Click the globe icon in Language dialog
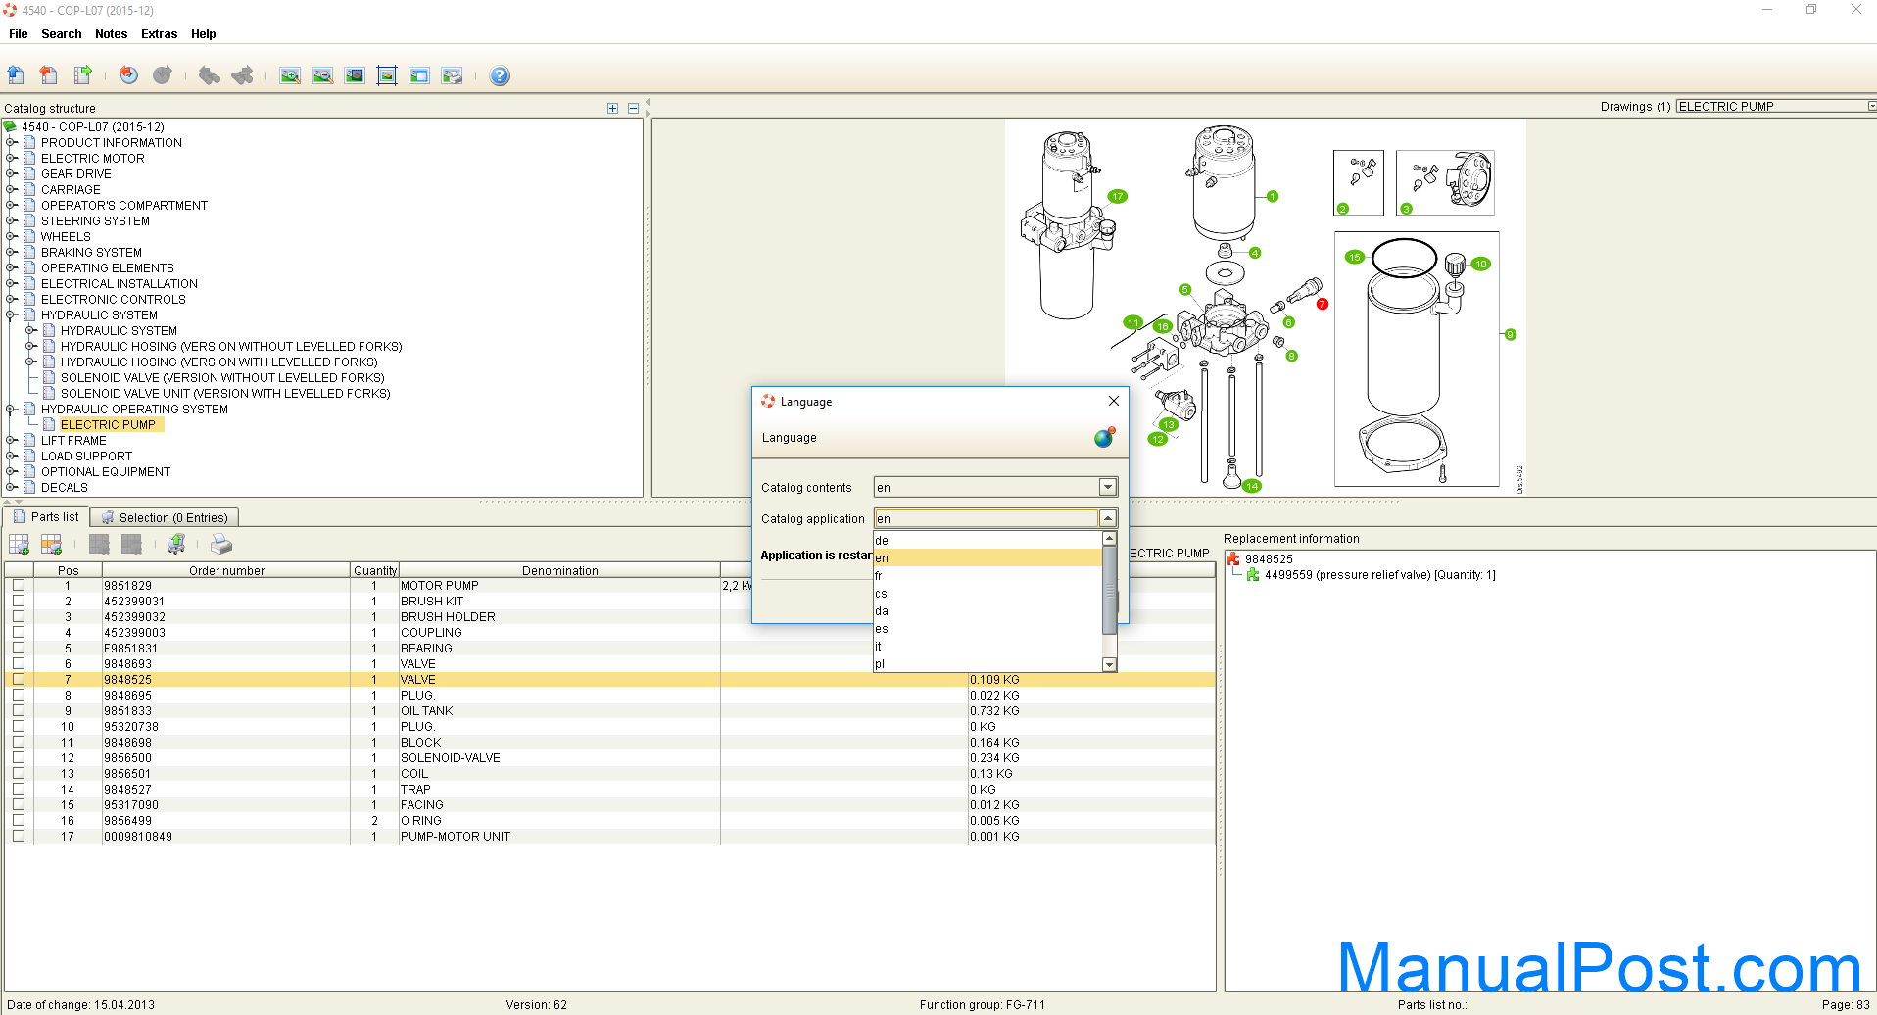 click(x=1105, y=437)
